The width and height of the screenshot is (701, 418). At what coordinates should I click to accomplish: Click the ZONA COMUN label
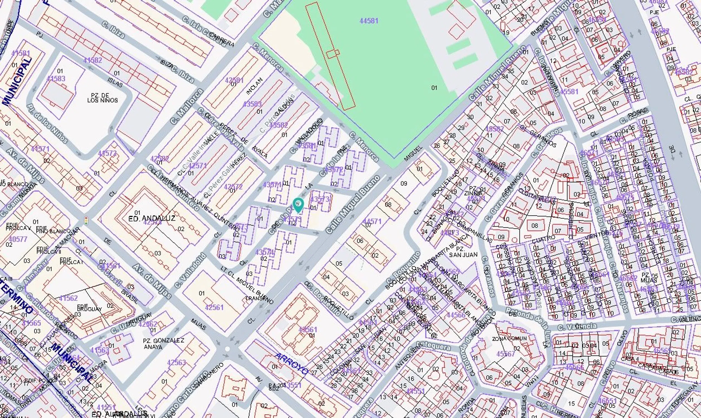click(x=509, y=338)
